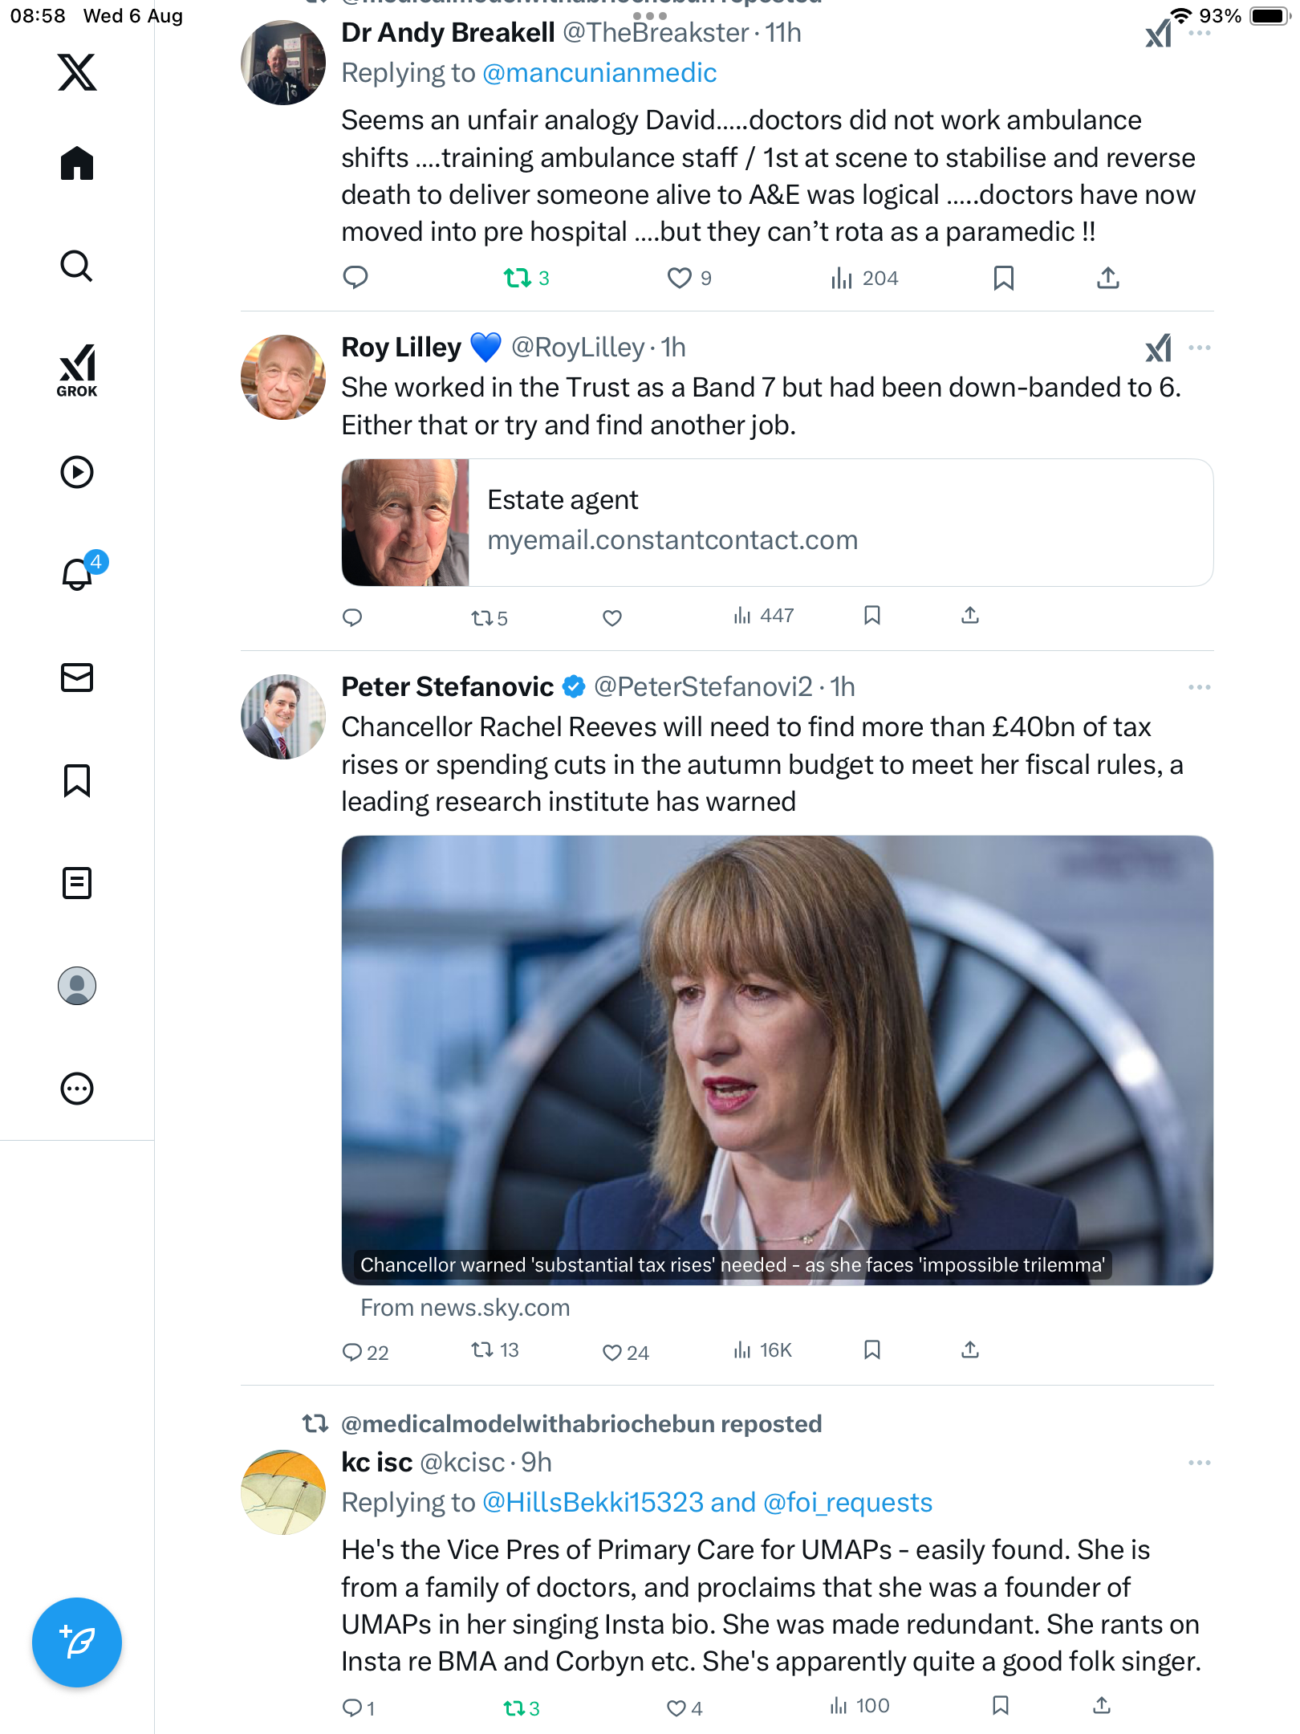Tap the compose new post button
Viewport: 1300px width, 1734px height.
77,1642
